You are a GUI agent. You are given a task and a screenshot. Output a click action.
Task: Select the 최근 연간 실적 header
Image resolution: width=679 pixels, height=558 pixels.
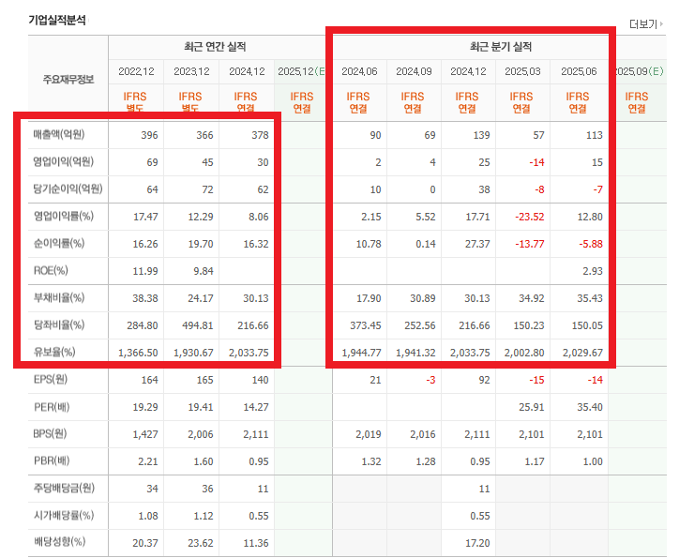pos(220,46)
